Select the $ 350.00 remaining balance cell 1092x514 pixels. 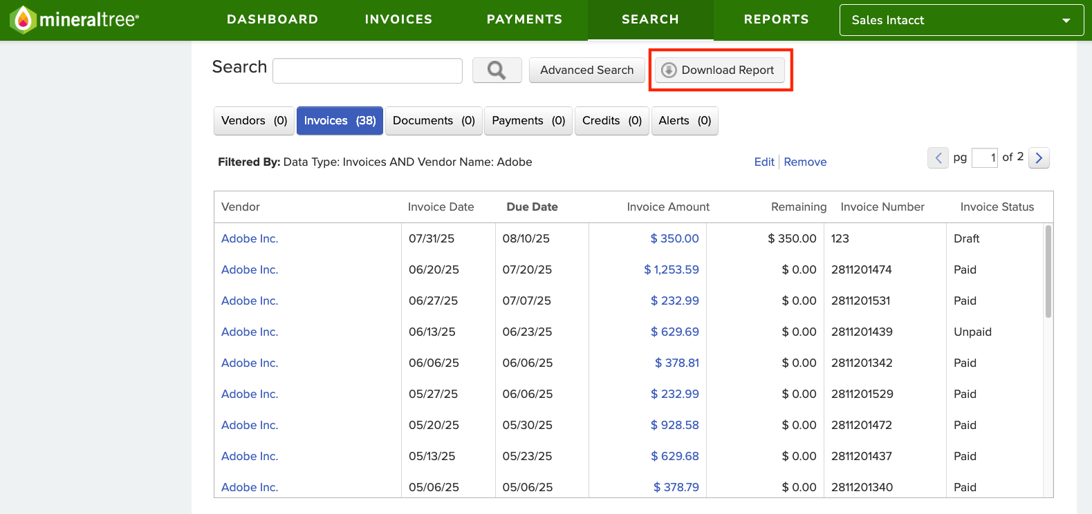pyautogui.click(x=792, y=238)
